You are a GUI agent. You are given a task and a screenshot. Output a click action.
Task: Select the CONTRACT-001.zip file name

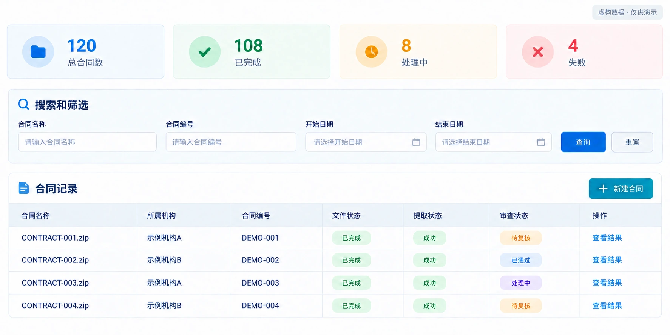[x=55, y=238]
